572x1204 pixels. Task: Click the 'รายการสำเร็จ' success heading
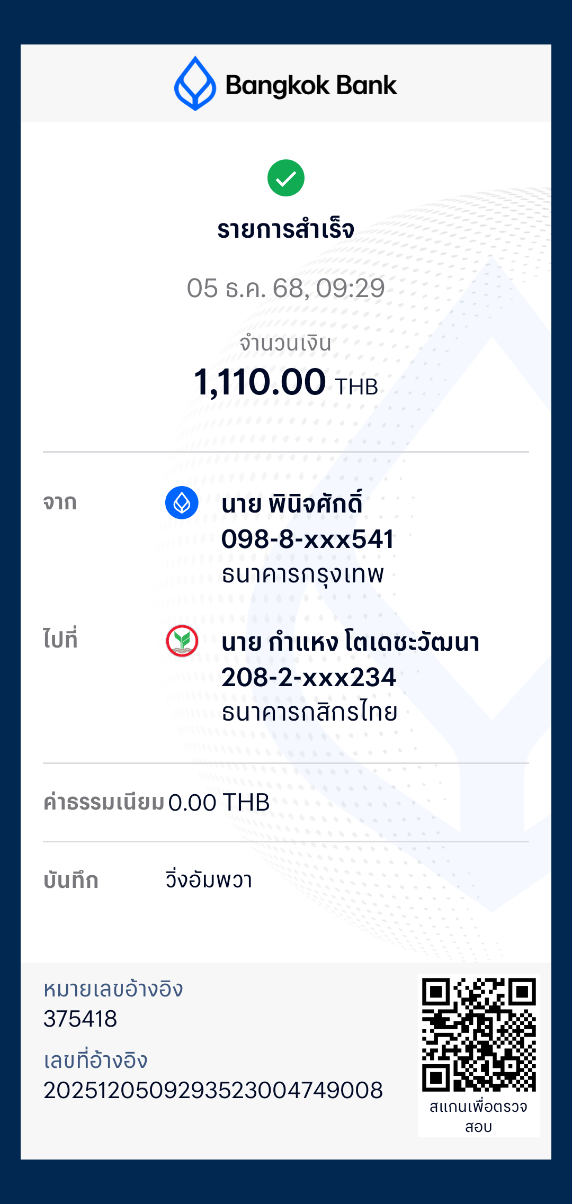coord(286,229)
